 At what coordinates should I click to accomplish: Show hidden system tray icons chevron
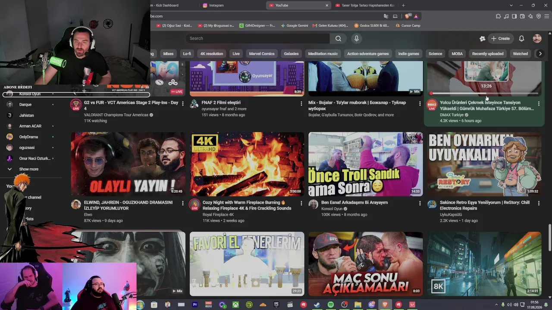(x=496, y=305)
